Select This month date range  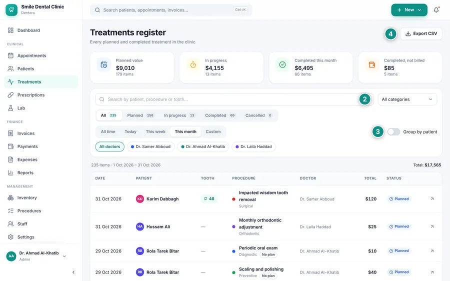(185, 131)
